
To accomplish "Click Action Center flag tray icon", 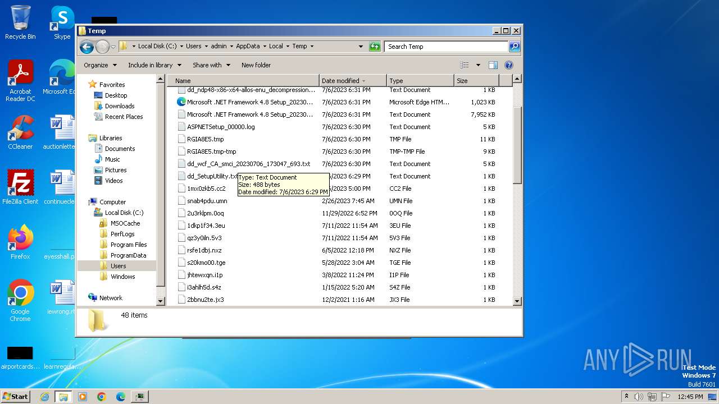I will pyautogui.click(x=666, y=397).
